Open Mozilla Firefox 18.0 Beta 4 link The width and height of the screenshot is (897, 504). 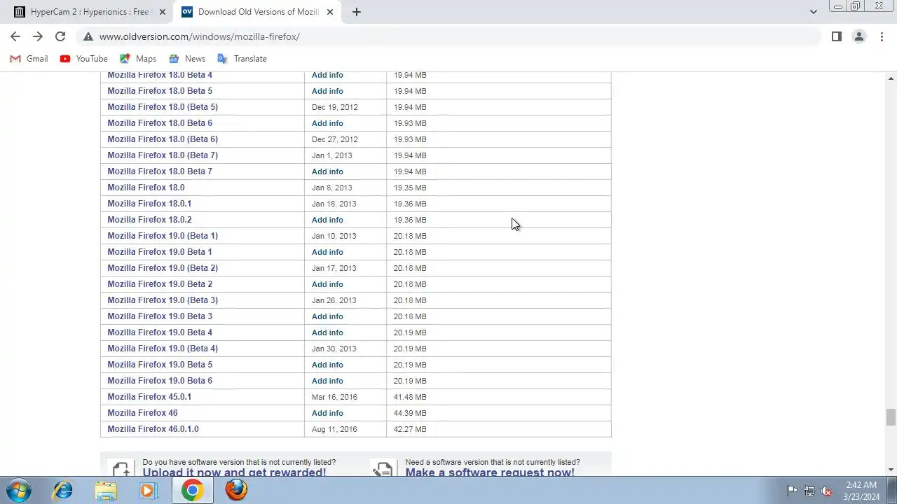160,75
